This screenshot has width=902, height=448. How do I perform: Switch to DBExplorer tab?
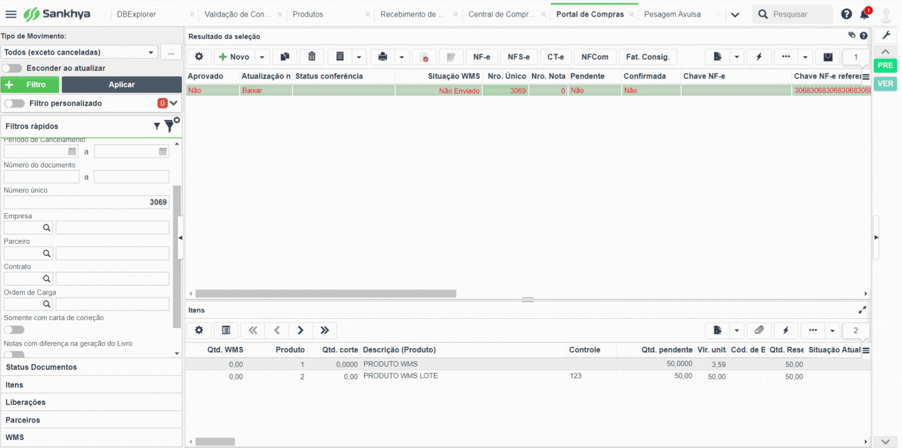tap(136, 14)
